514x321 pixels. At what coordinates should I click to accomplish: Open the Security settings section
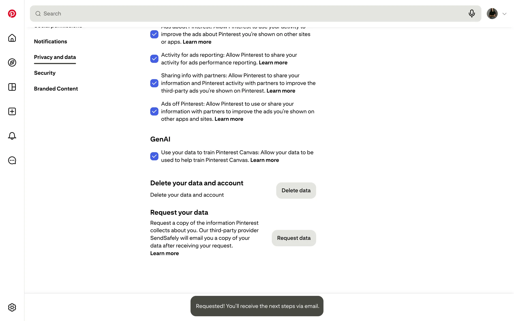45,73
